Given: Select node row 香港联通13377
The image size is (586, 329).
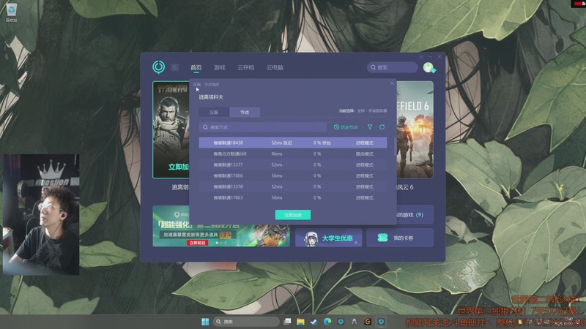Looking at the screenshot, I should (x=292, y=165).
